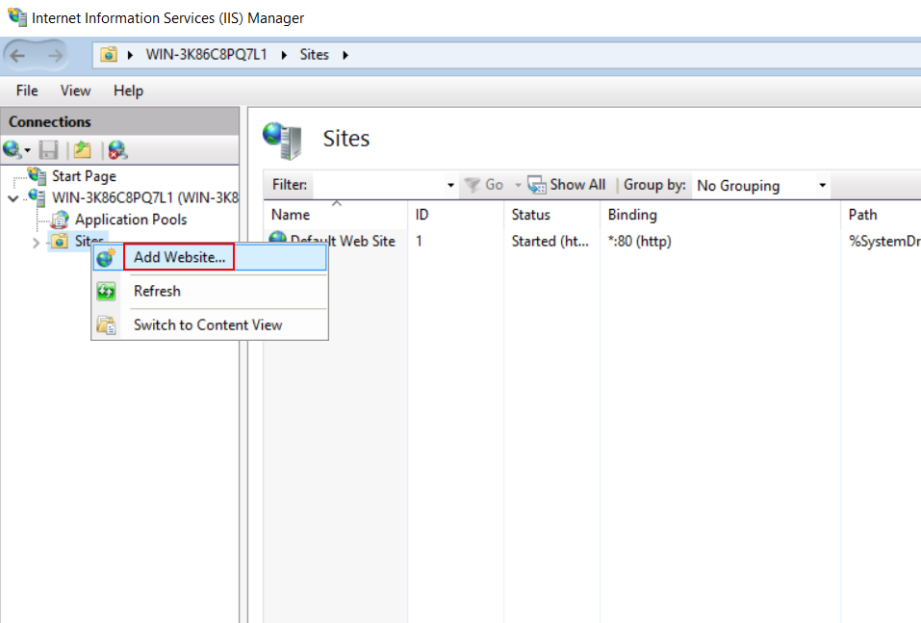Open the No Grouping dropdown
The width and height of the screenshot is (921, 623).
click(823, 185)
